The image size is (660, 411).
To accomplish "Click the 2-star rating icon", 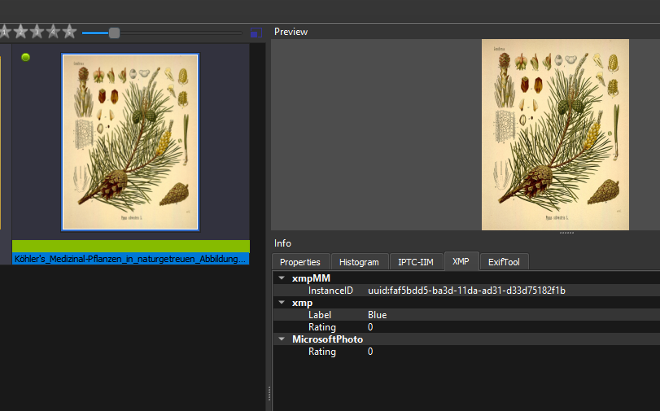I will [x=19, y=32].
